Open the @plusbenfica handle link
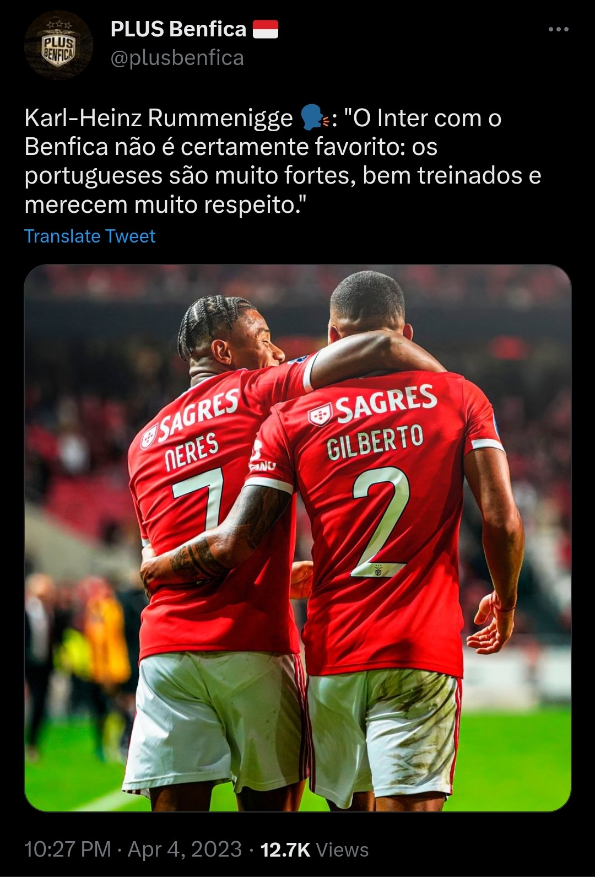595x877 pixels. (x=177, y=58)
